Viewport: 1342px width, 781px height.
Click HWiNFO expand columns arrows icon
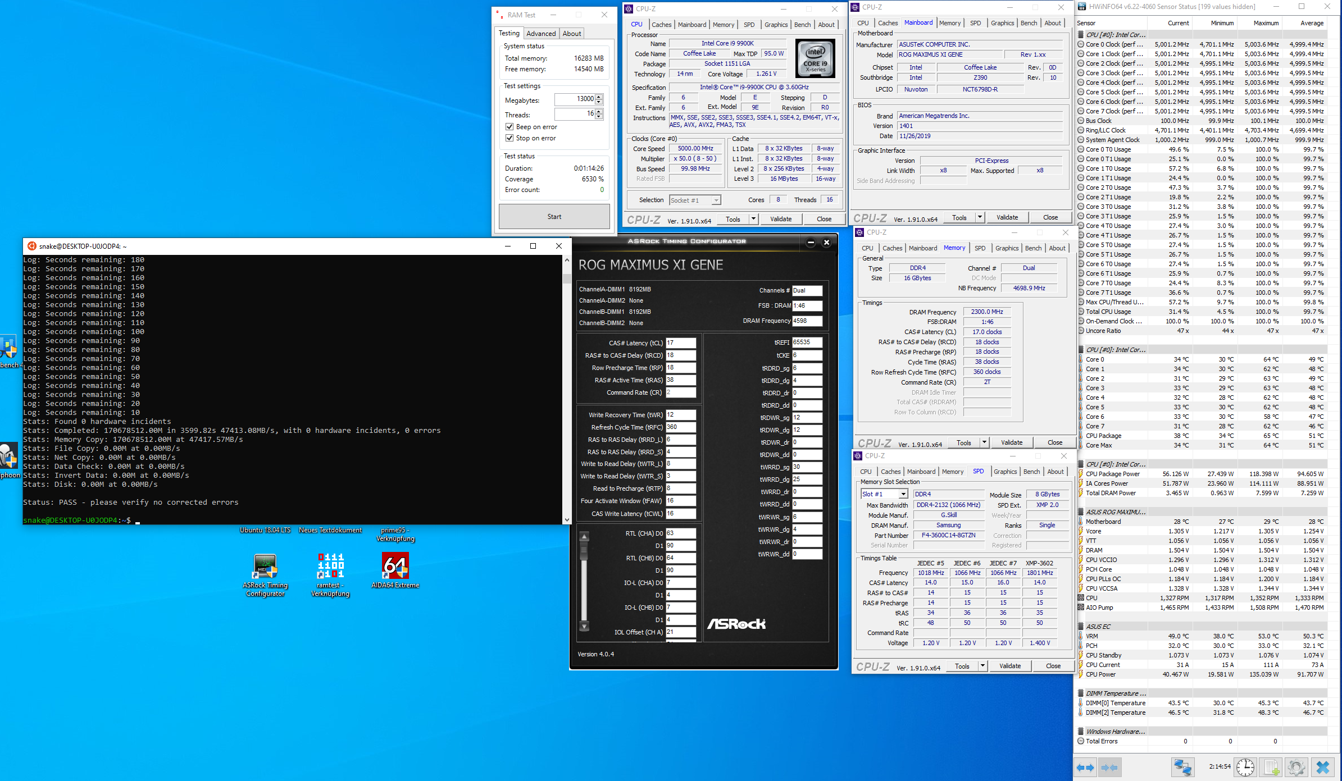tap(1085, 767)
